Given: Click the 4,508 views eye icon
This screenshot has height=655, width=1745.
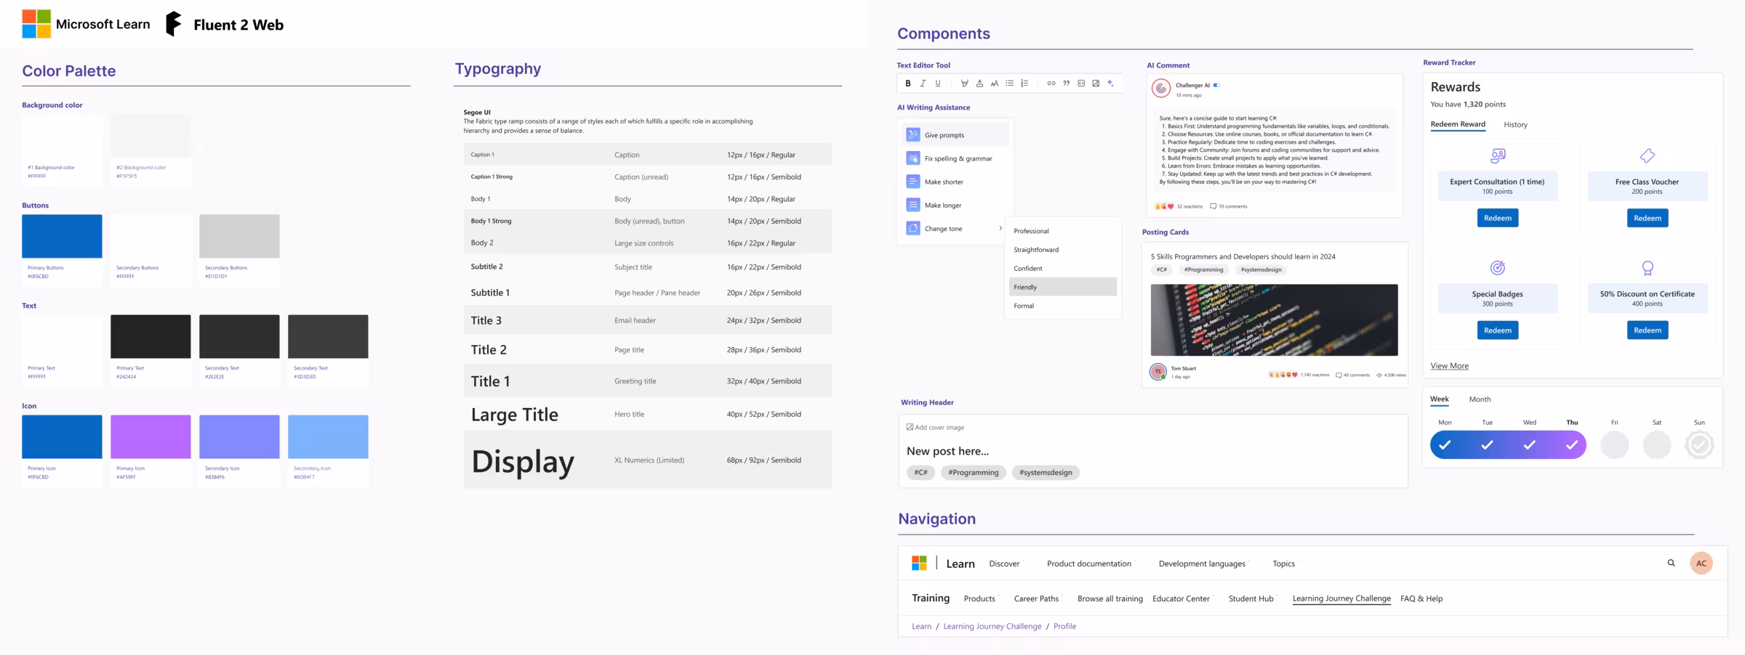Looking at the screenshot, I should point(1379,375).
